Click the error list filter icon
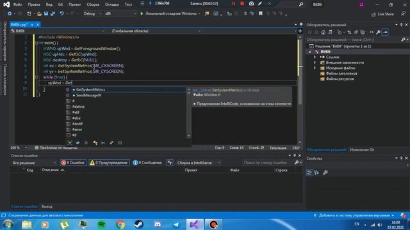The width and height of the screenshot is (410, 230). point(170,163)
